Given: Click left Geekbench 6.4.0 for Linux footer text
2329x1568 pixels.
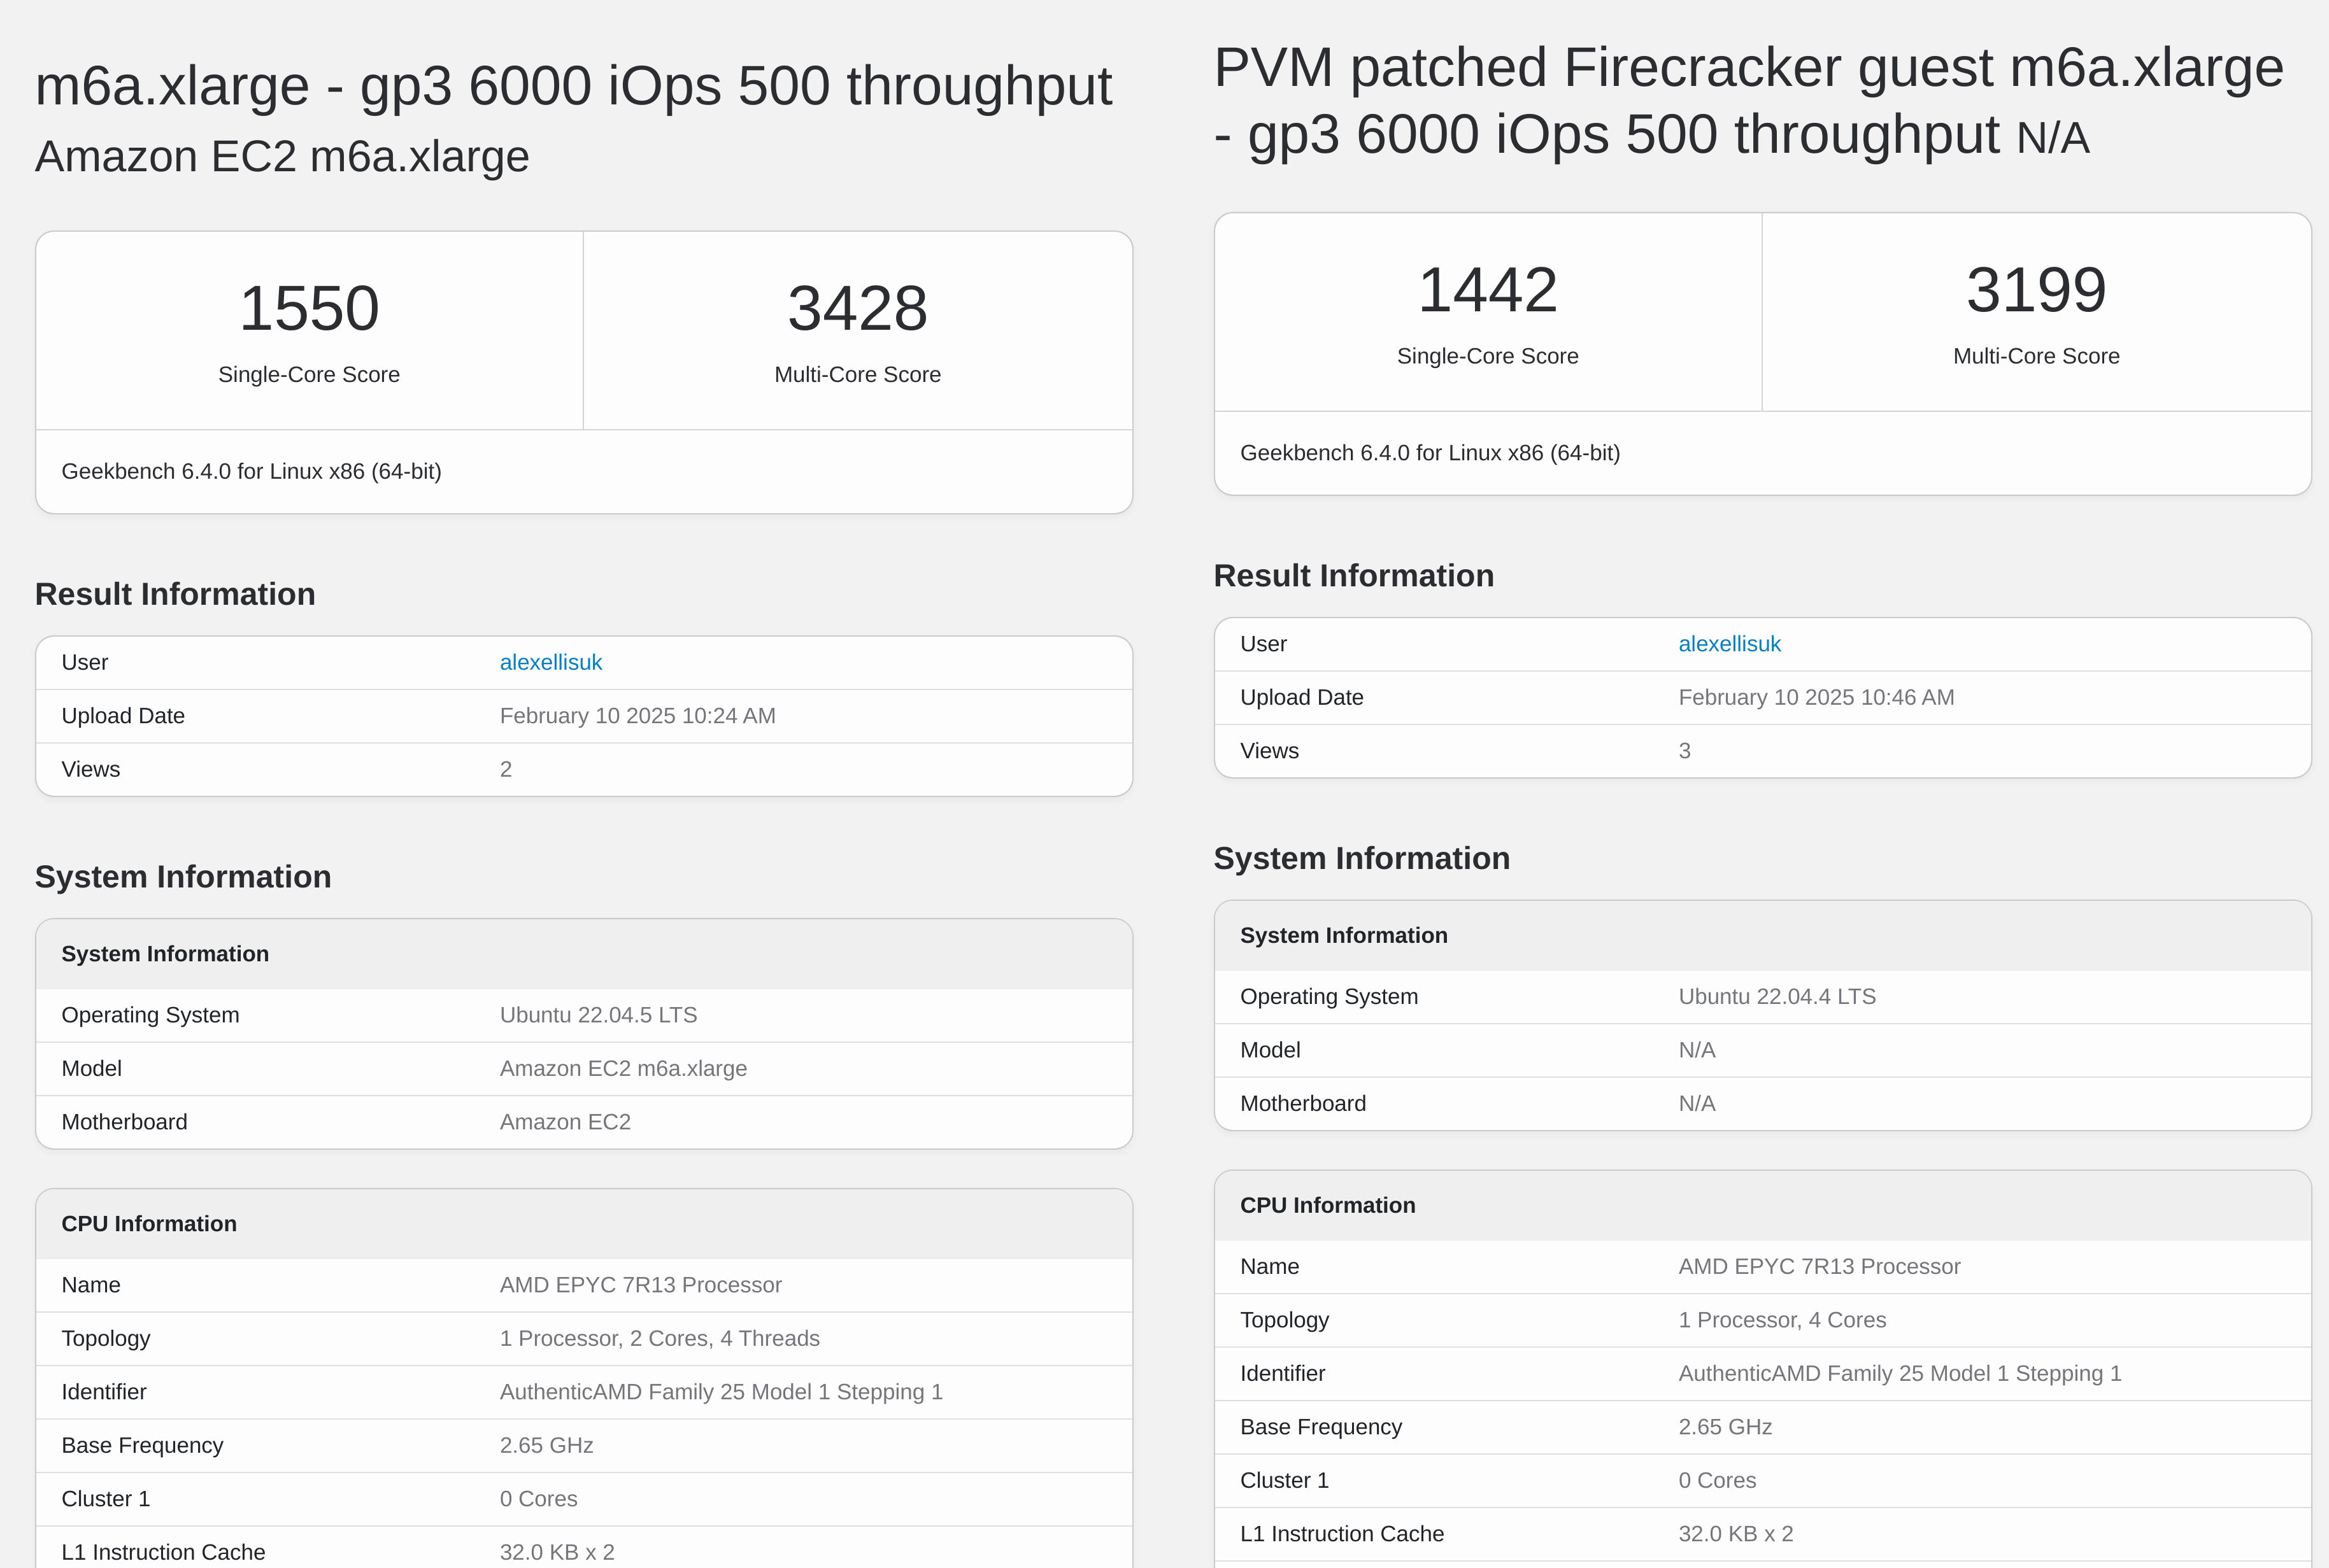Looking at the screenshot, I should [x=251, y=471].
